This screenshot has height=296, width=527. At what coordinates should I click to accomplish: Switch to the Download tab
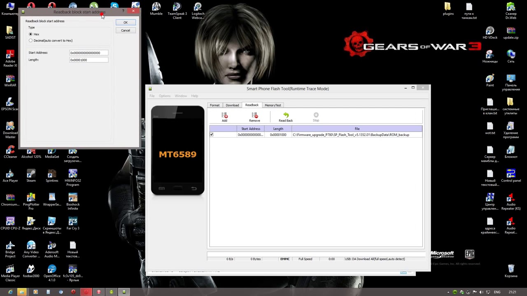232,105
